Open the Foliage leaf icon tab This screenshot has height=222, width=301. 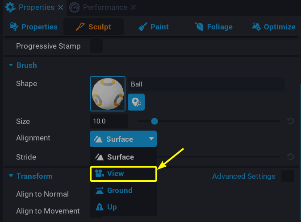click(x=199, y=27)
